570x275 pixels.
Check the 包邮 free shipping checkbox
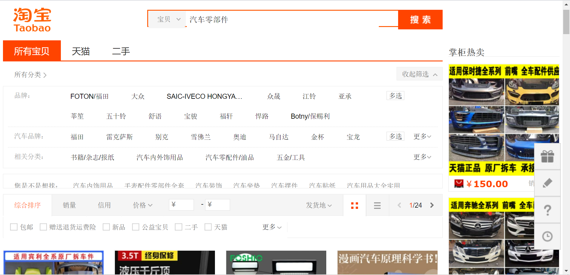[x=14, y=227]
